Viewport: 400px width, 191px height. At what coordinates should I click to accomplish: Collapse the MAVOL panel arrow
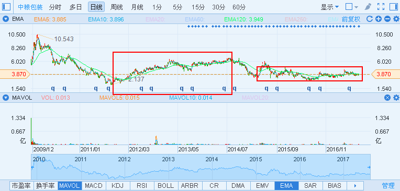tap(6, 98)
